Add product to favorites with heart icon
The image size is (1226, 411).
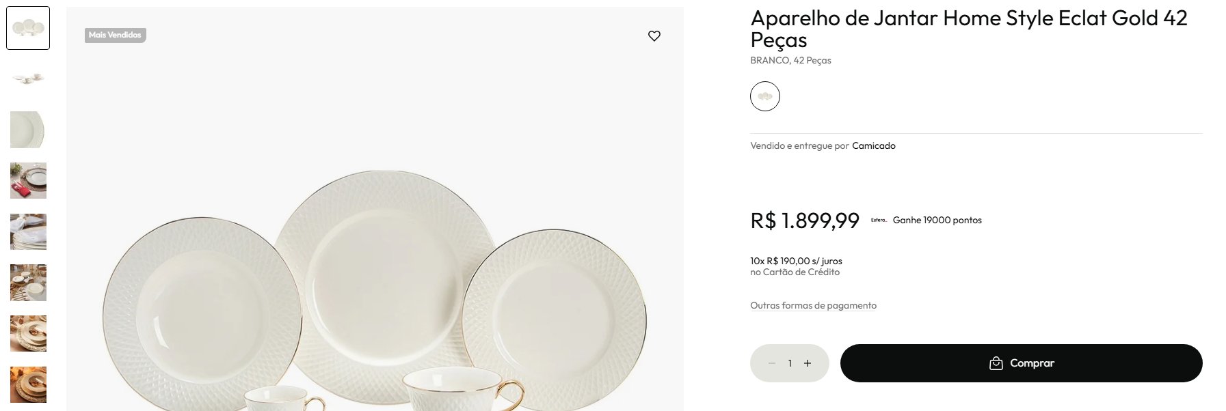click(654, 36)
